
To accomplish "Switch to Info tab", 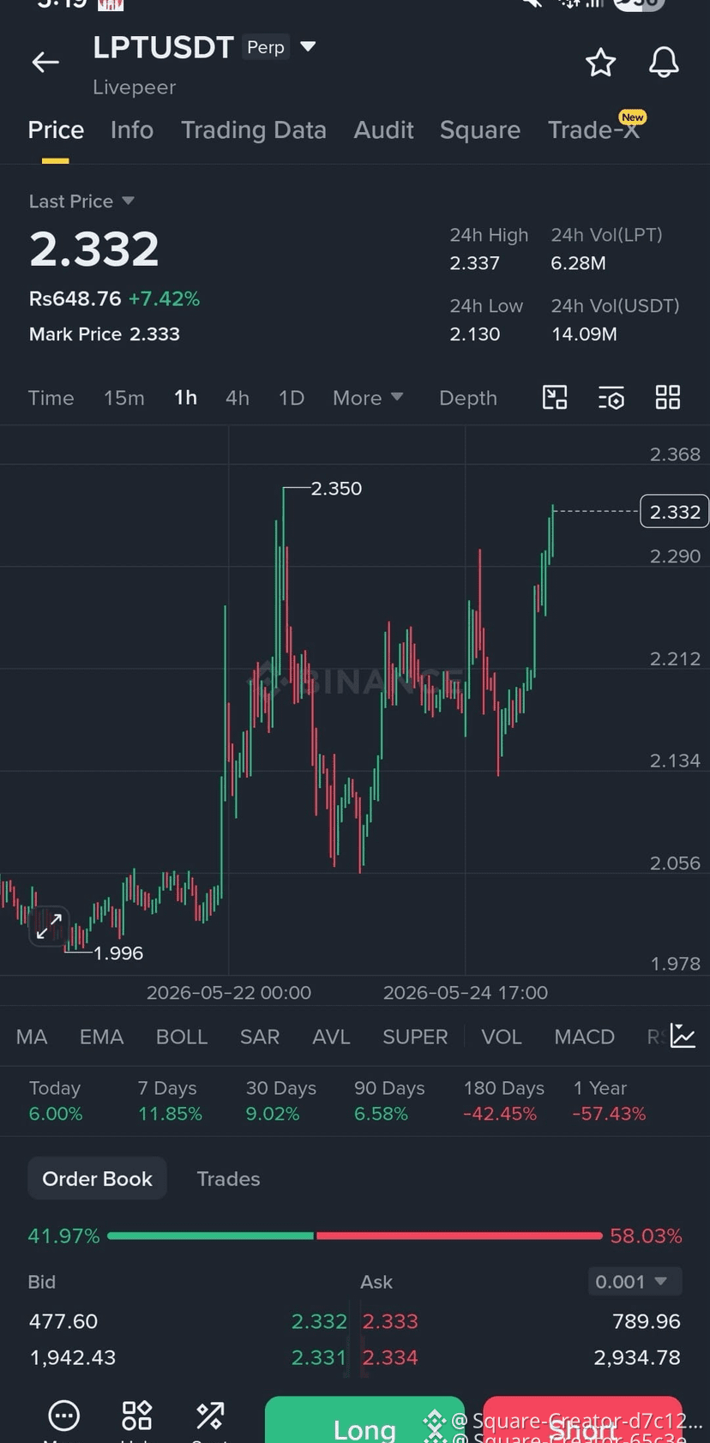I will coord(132,130).
